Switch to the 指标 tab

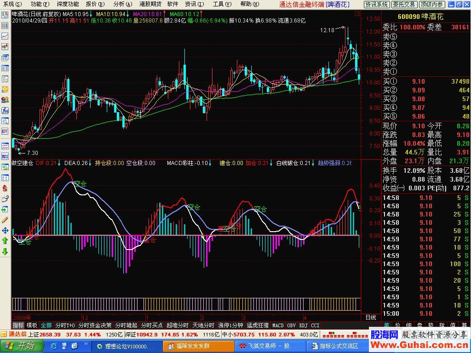tap(18, 325)
